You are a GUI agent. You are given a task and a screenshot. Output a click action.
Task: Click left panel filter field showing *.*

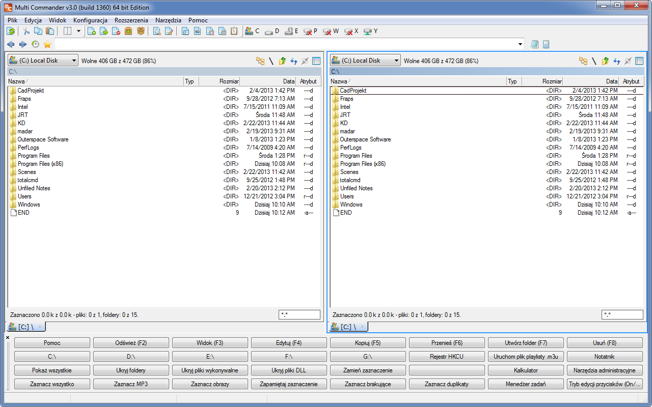tap(300, 315)
